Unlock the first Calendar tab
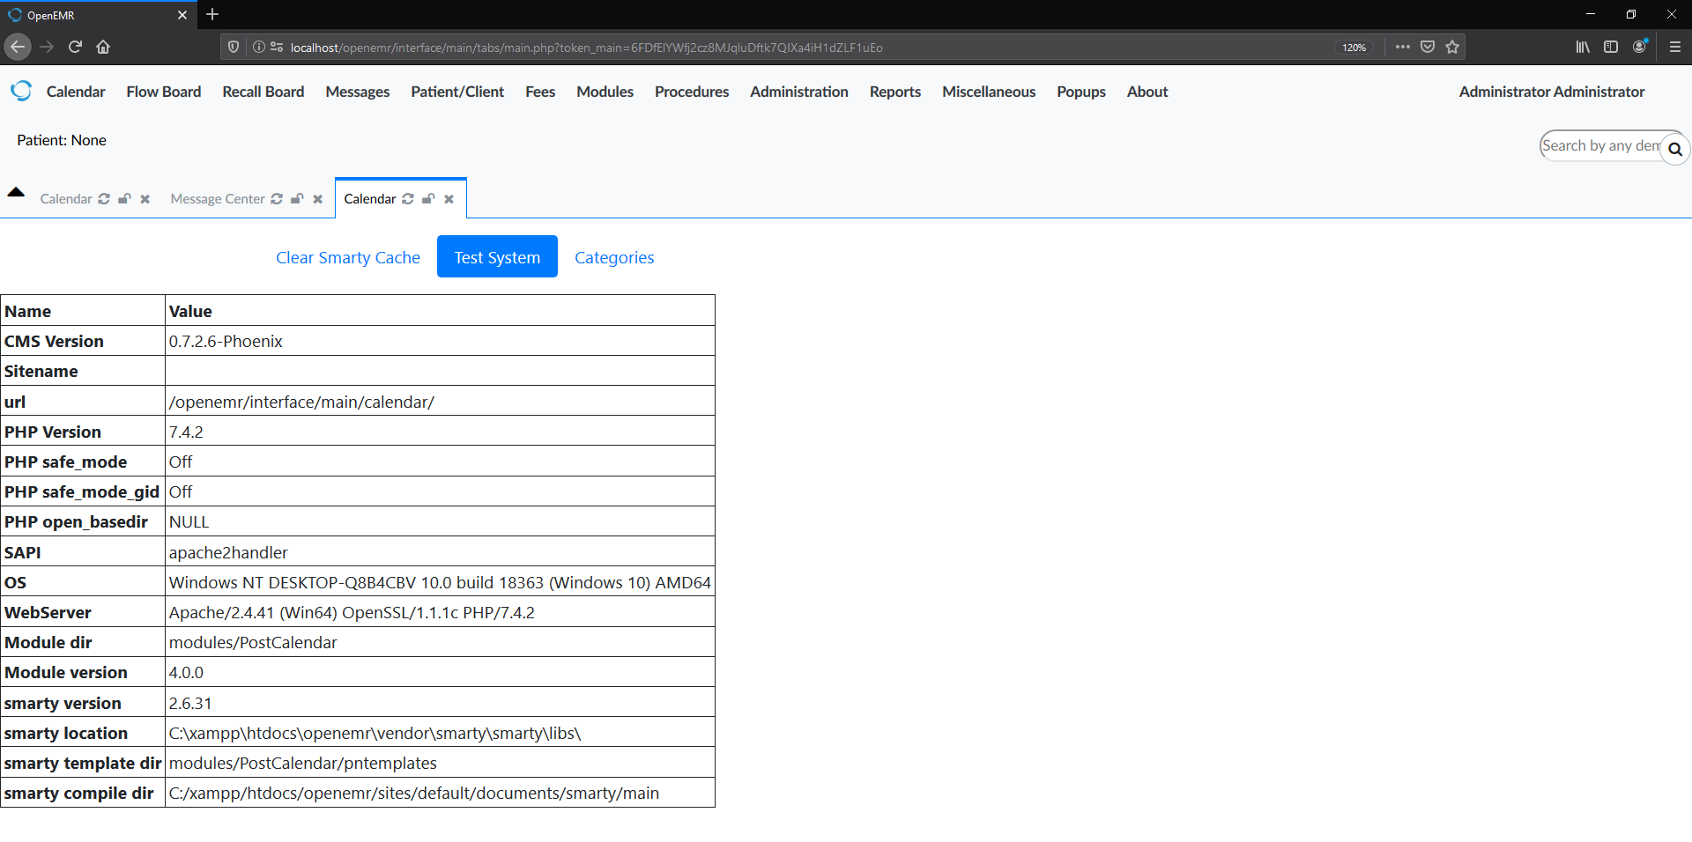Screen dimensions: 1692x842 pyautogui.click(x=124, y=199)
